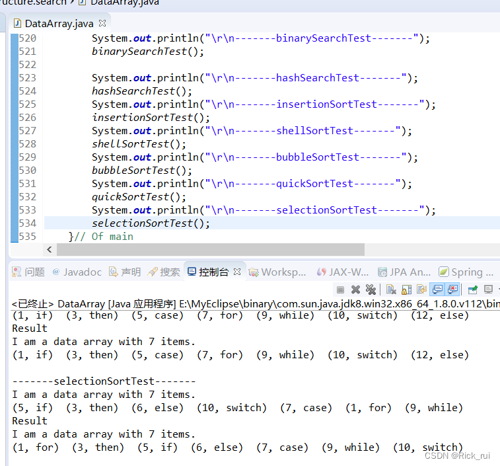
Task: Click the insertionSortTest(); call on line 526
Action: [x=151, y=118]
